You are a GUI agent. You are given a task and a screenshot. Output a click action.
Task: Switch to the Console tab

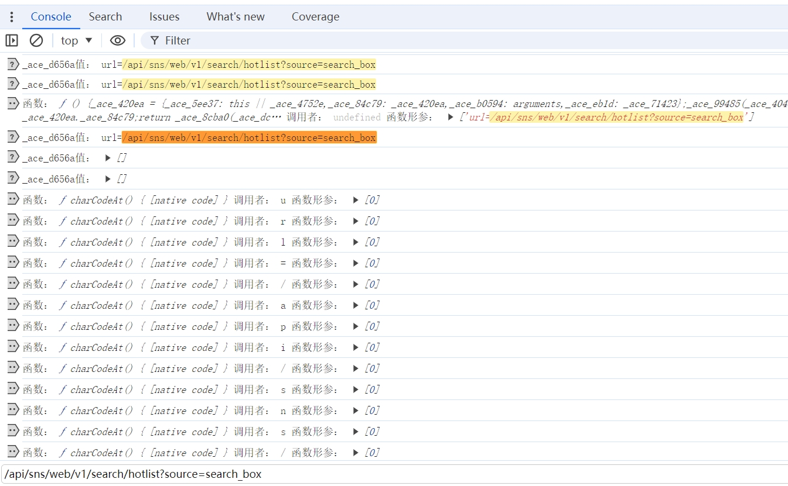pos(50,16)
